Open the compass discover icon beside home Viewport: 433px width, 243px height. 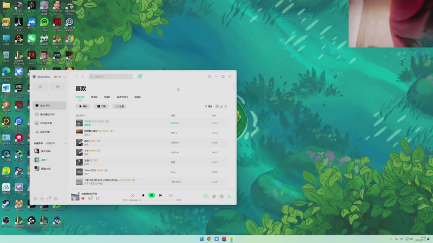(x=58, y=86)
